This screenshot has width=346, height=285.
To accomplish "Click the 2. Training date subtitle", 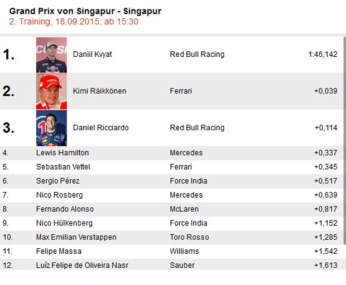I will tap(74, 22).
